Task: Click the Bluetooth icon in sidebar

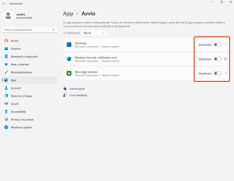Action: [x=6, y=57]
